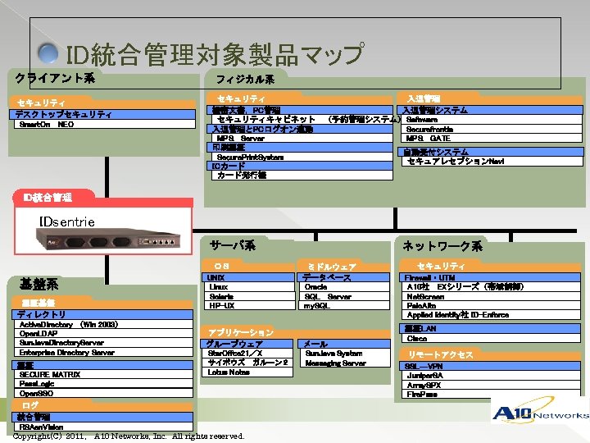
Task: Select the ディレクトリ category row
Action: (102, 314)
